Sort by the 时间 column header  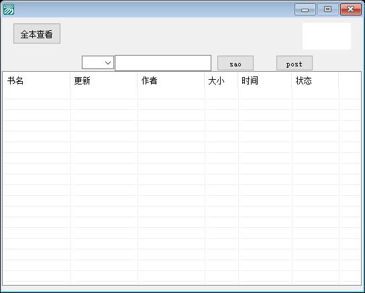point(265,80)
